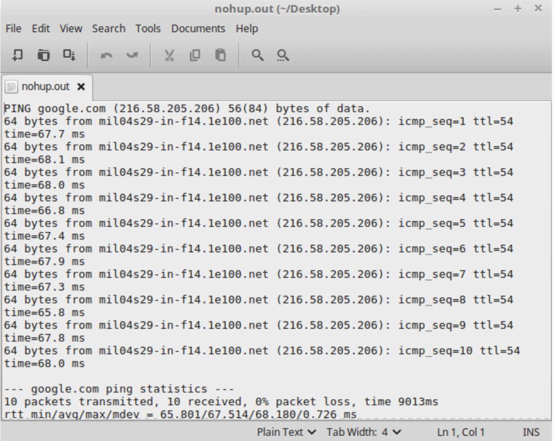Click the text 'time=67.7 ms'
Image resolution: width=554 pixels, height=441 pixels.
tap(44, 134)
